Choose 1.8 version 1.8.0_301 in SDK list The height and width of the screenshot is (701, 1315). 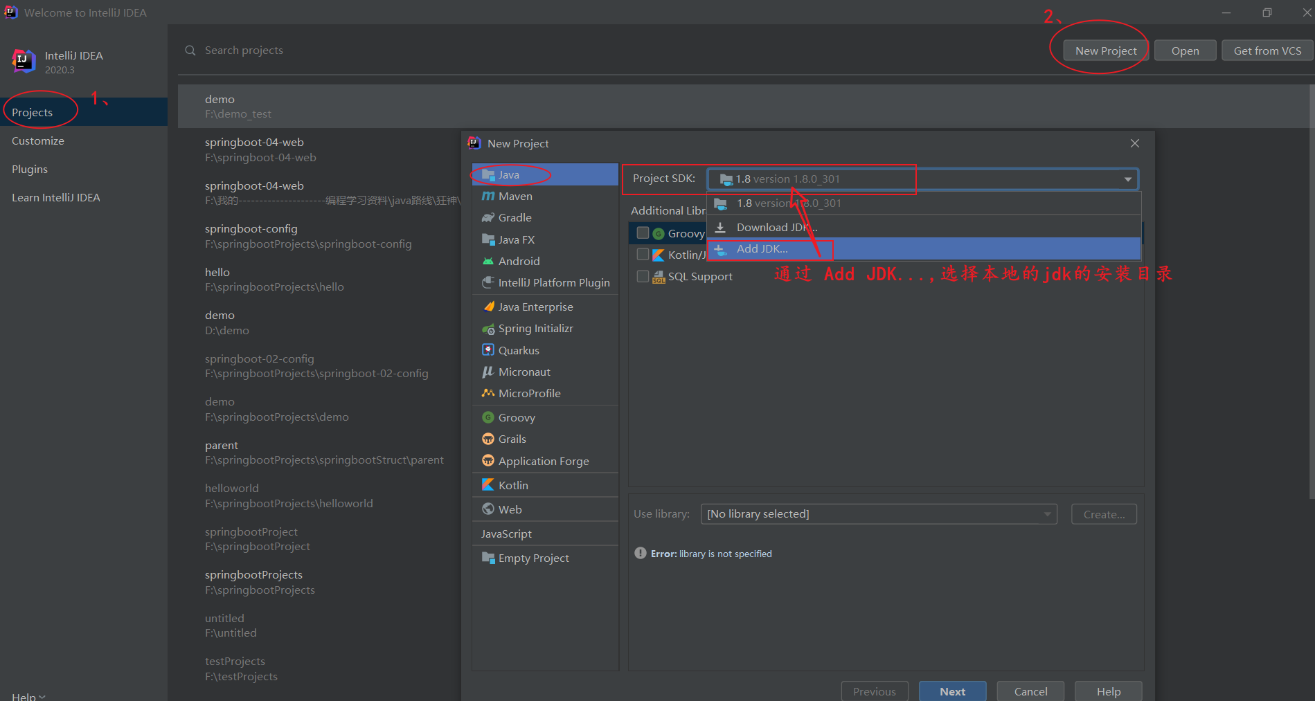point(924,203)
